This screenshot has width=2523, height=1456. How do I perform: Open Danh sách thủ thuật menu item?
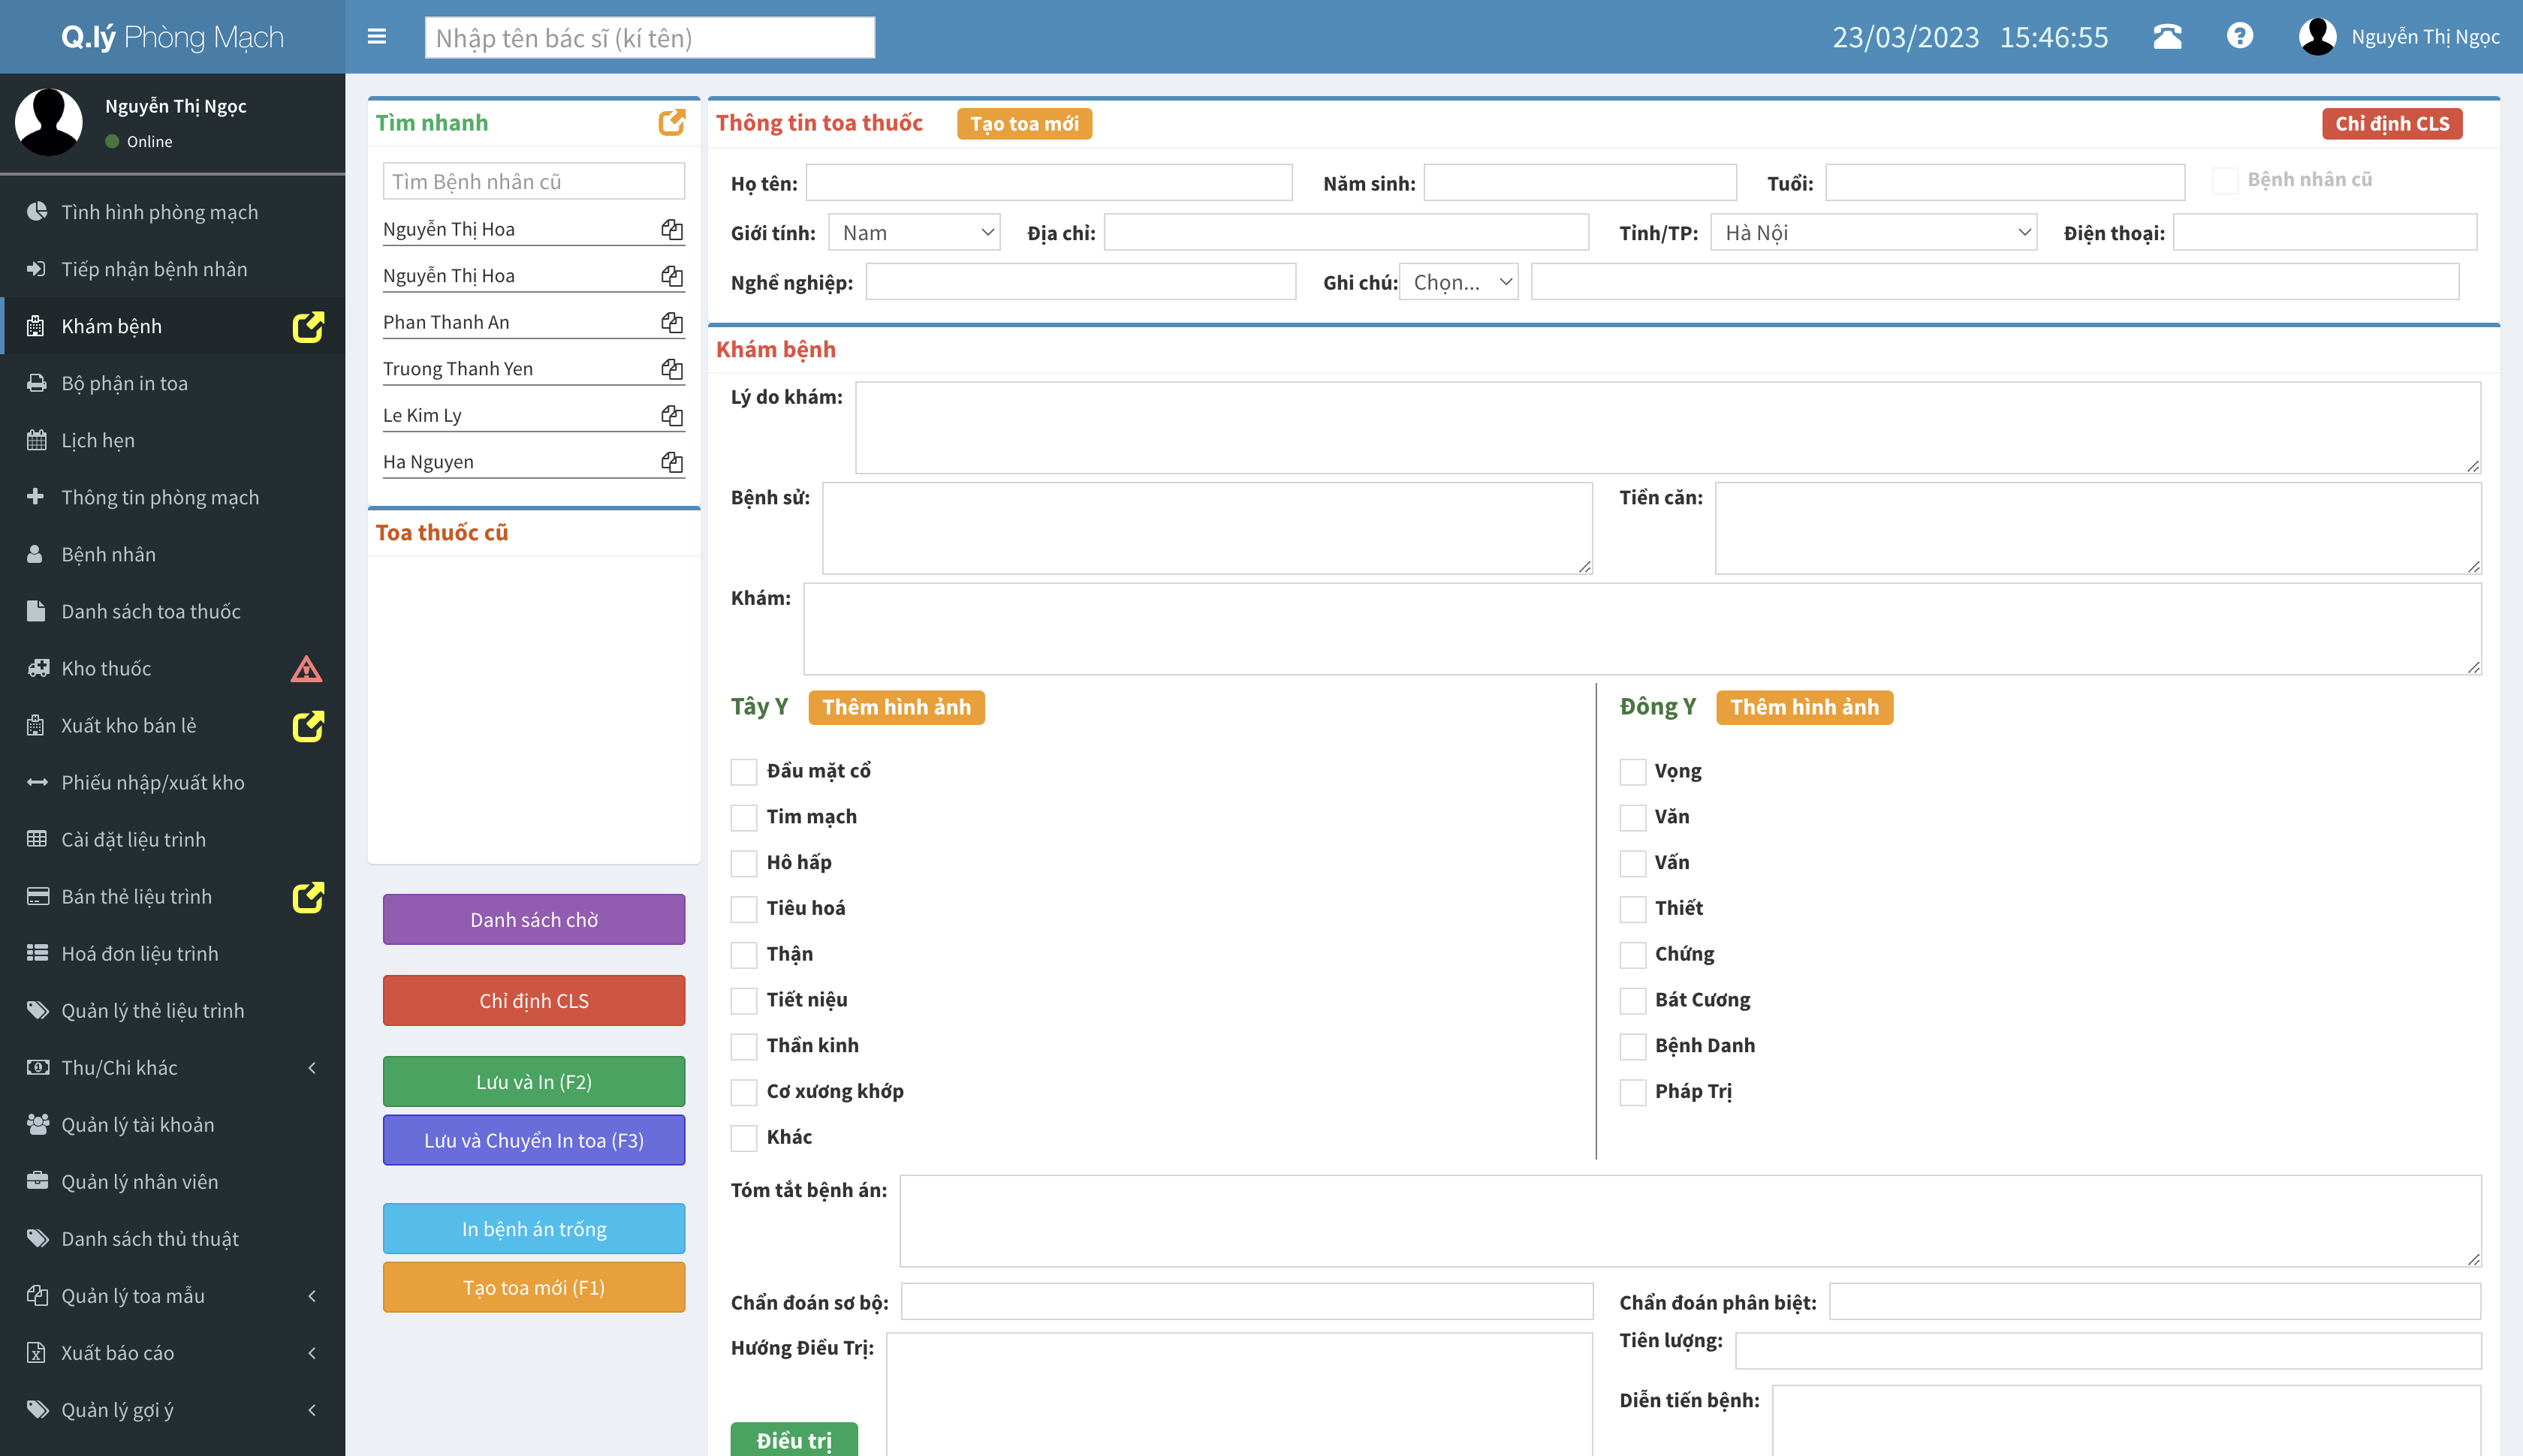[172, 1239]
